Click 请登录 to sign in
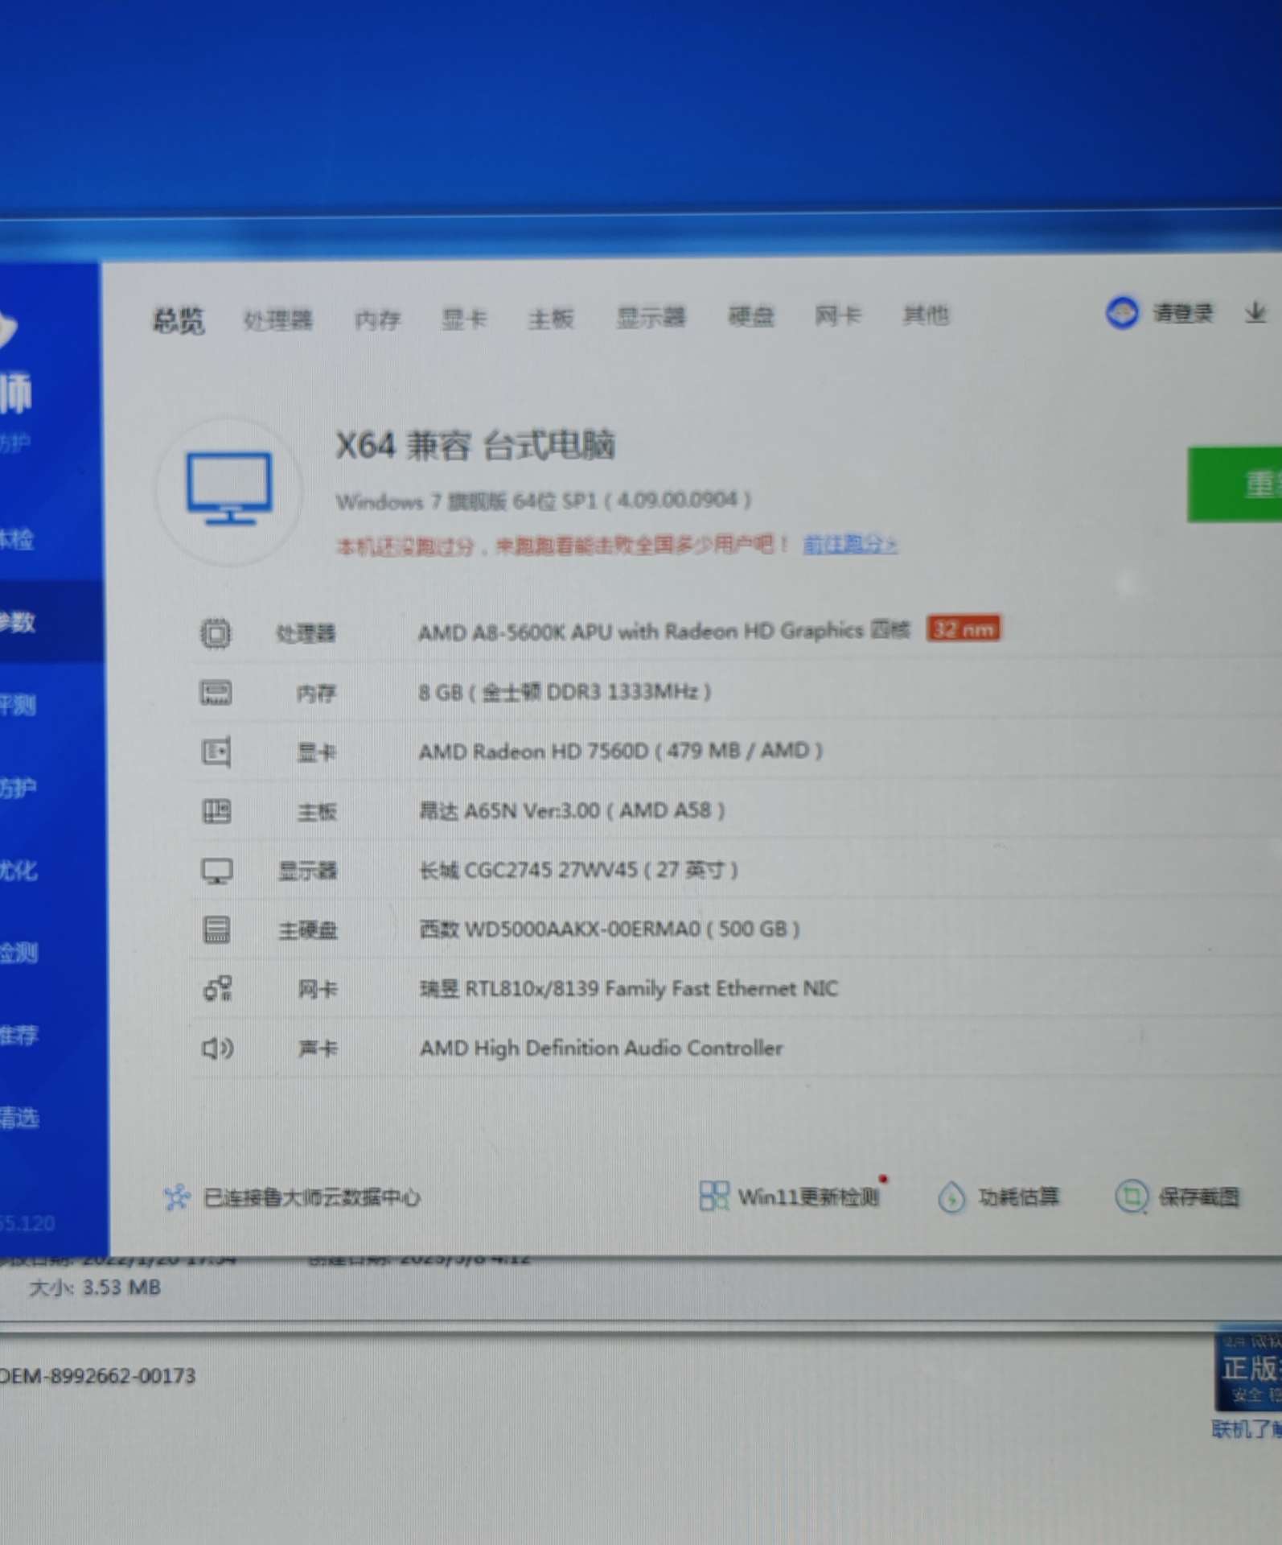 pyautogui.click(x=1183, y=312)
